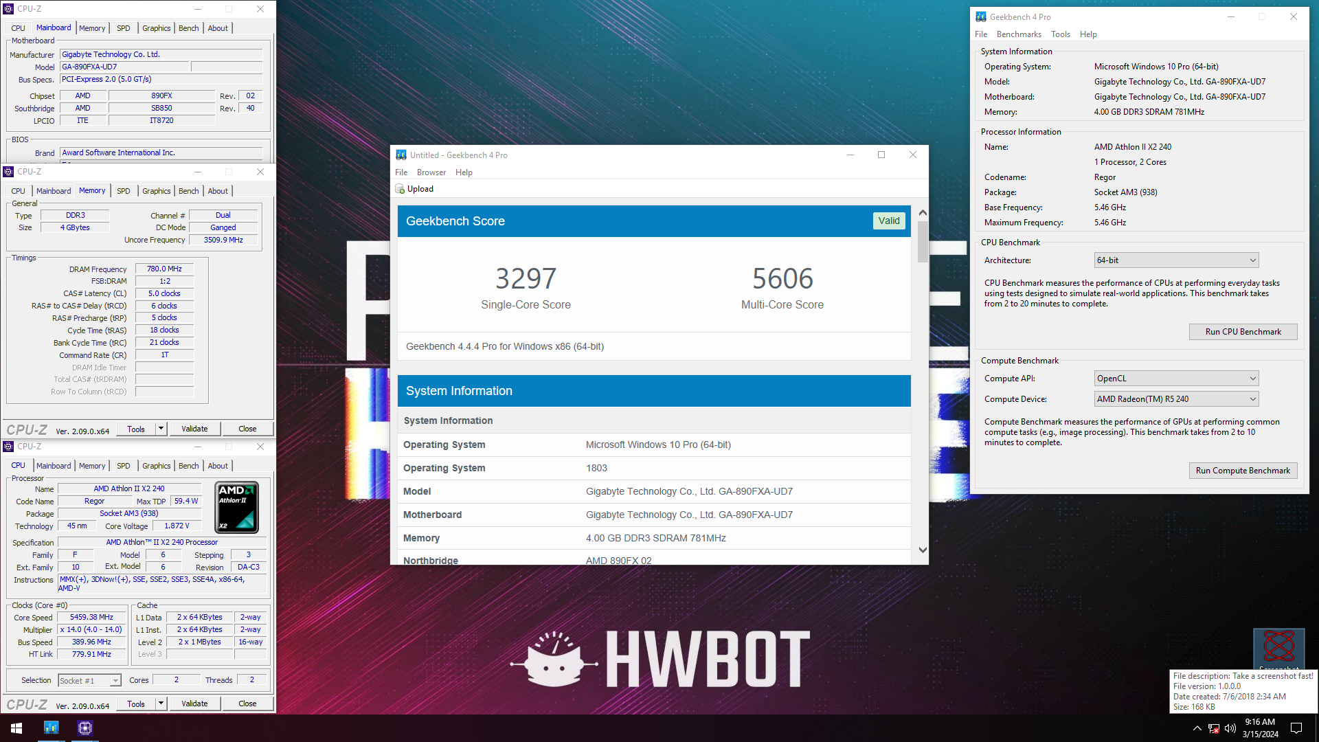Click the Geekbench 4 Pro window title icon
This screenshot has height=742, width=1319.
[x=981, y=16]
